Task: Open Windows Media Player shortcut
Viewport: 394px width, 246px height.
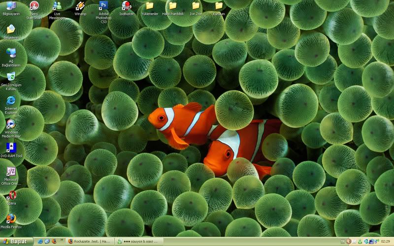Action: [11, 124]
